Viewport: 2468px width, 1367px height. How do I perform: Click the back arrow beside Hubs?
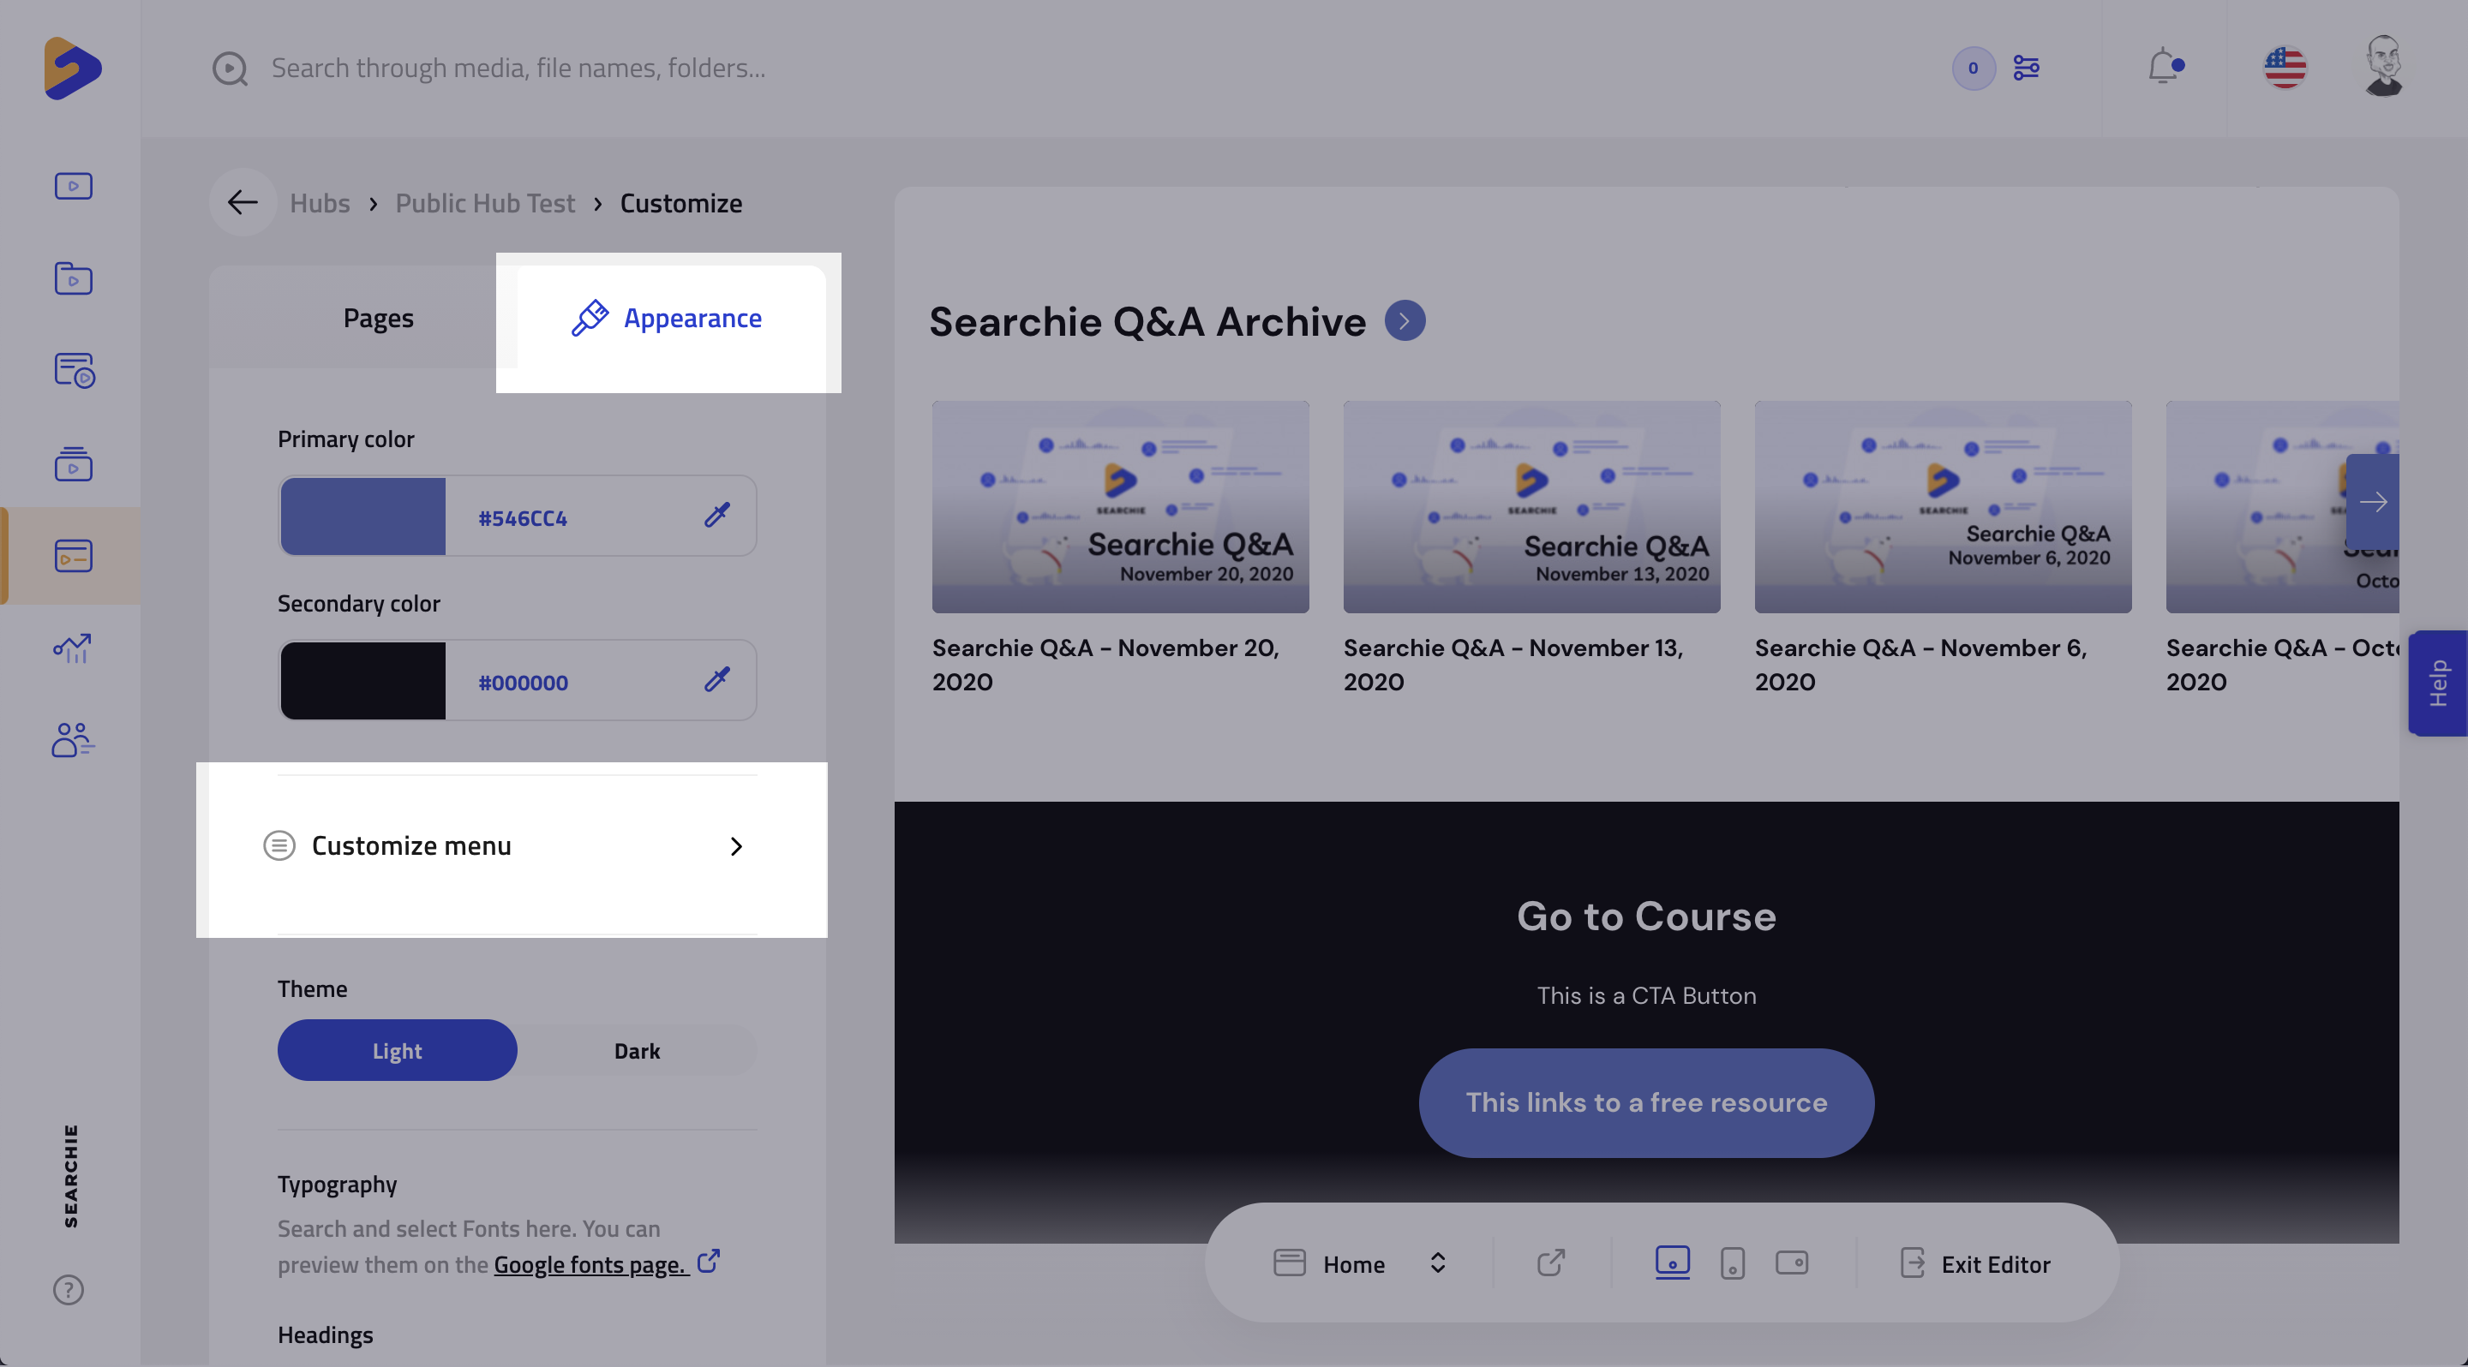click(243, 203)
